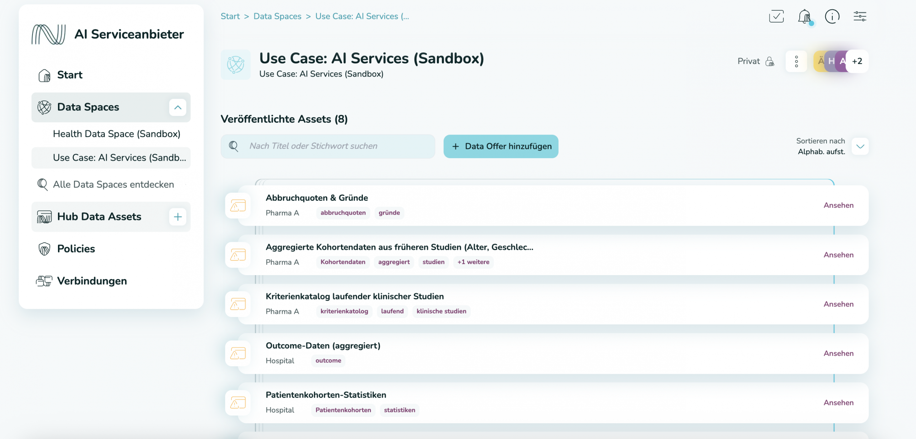Open the settings sliders icon top right
This screenshot has width=916, height=439.
(x=860, y=16)
